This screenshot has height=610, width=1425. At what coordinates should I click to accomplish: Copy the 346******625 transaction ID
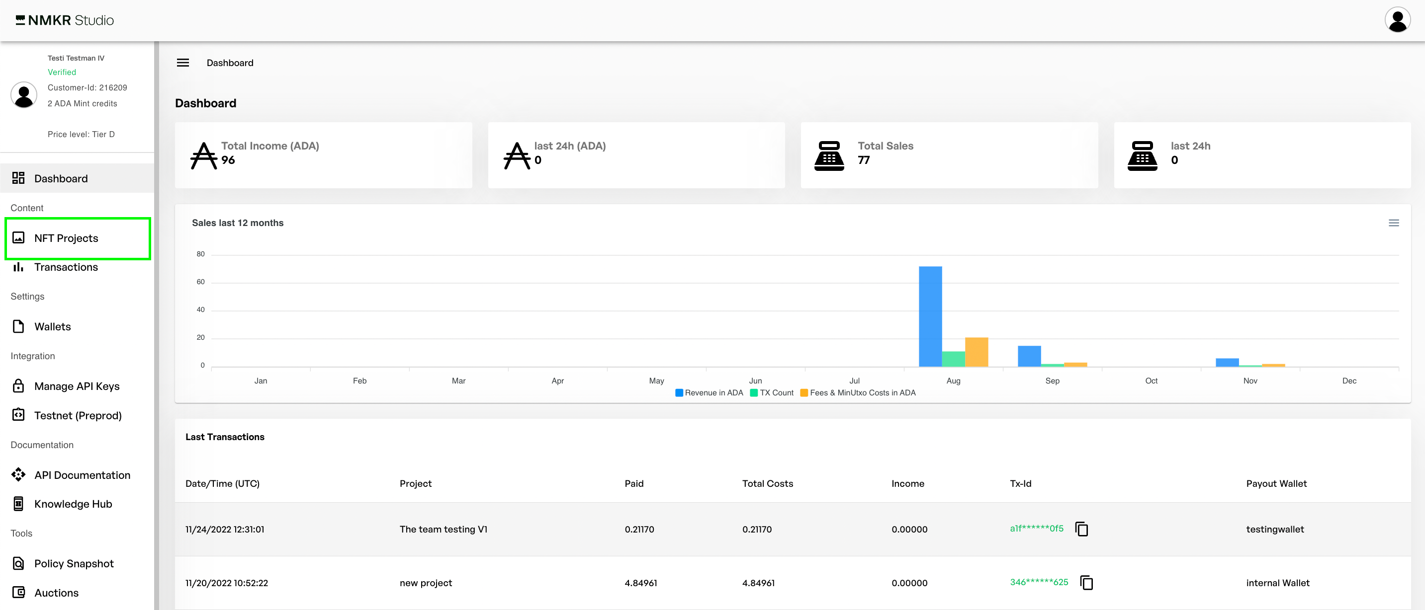(1086, 582)
